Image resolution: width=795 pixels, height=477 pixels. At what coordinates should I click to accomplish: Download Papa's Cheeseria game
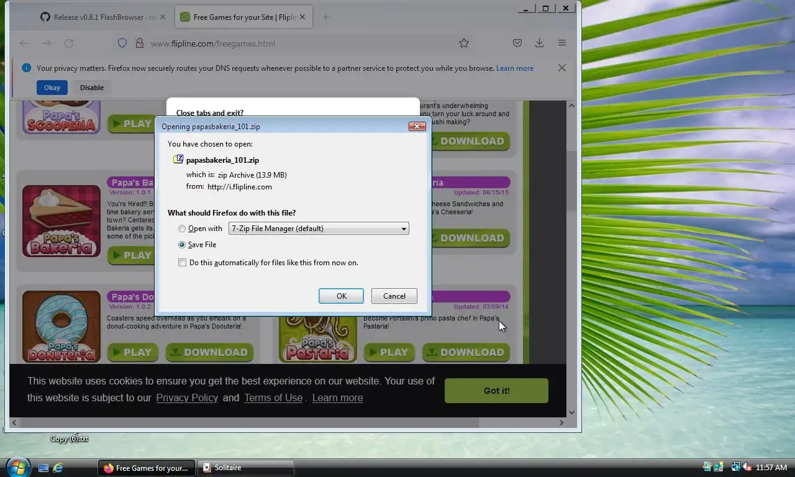(x=470, y=238)
